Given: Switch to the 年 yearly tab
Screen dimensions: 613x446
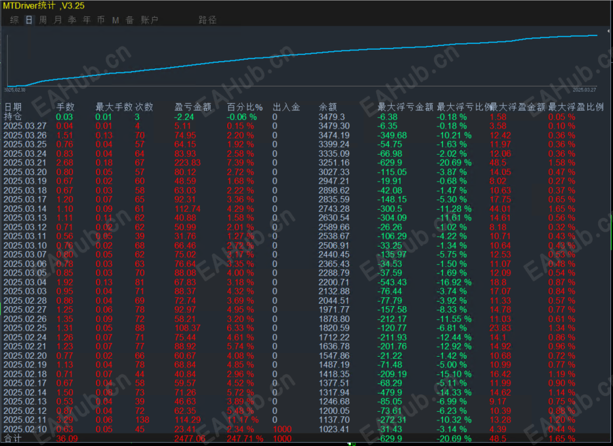Looking at the screenshot, I should point(87,20).
